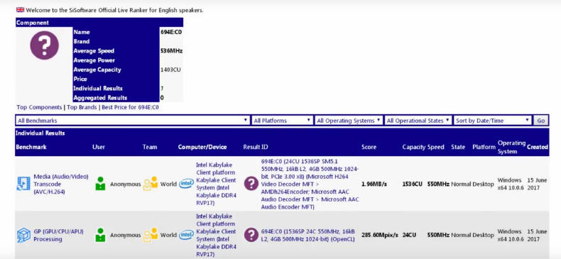The height and width of the screenshot is (259, 561).
Task: Click the UK flag icon beside Welcome text
Action: [21, 10]
